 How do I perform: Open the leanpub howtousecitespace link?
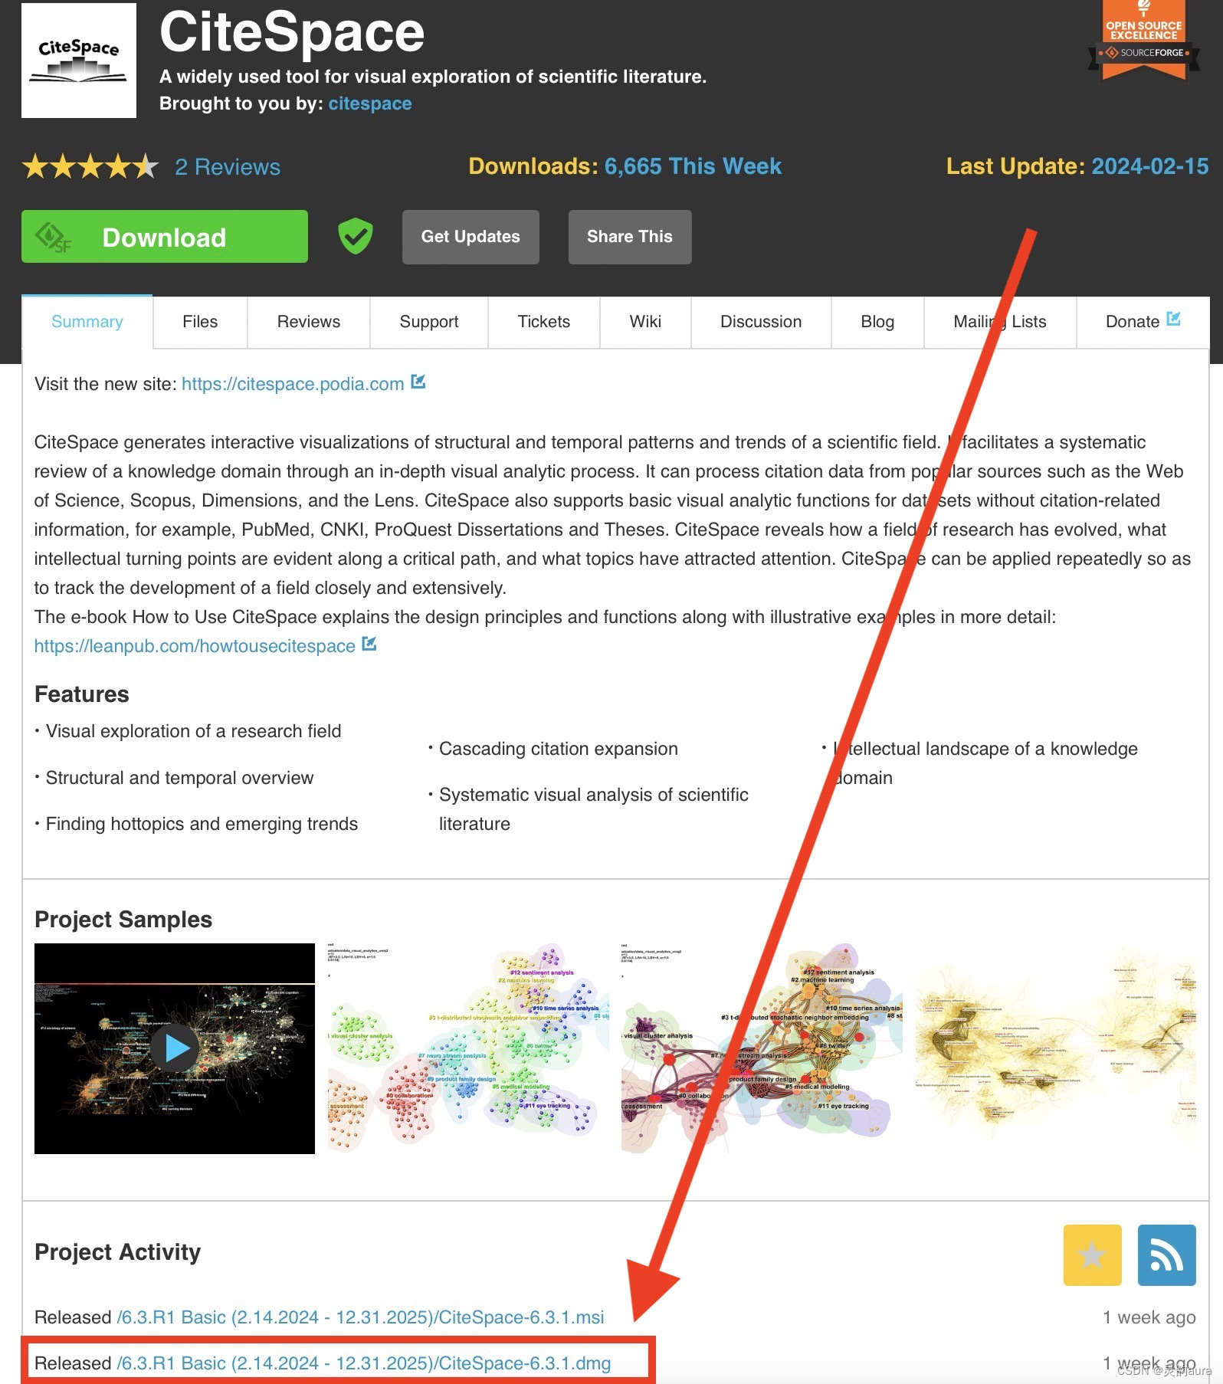195,646
